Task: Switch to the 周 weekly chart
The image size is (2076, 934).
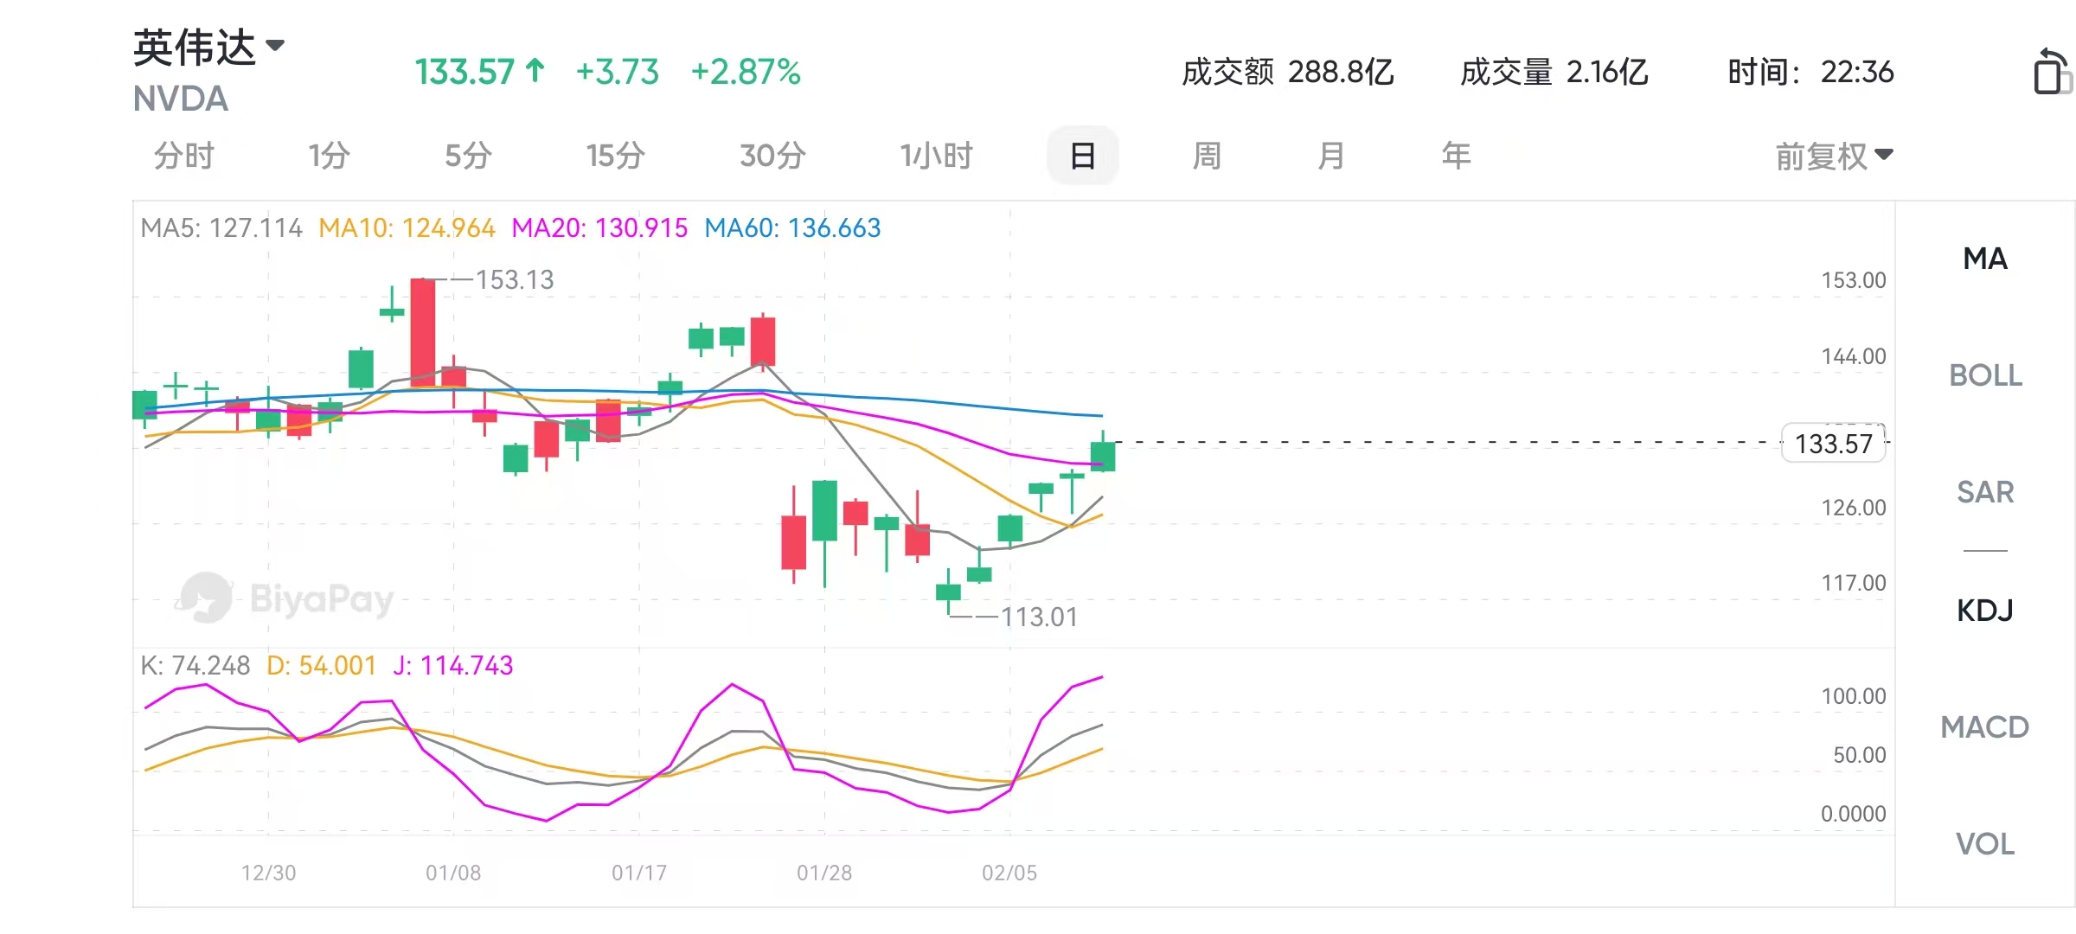Action: point(1207,157)
